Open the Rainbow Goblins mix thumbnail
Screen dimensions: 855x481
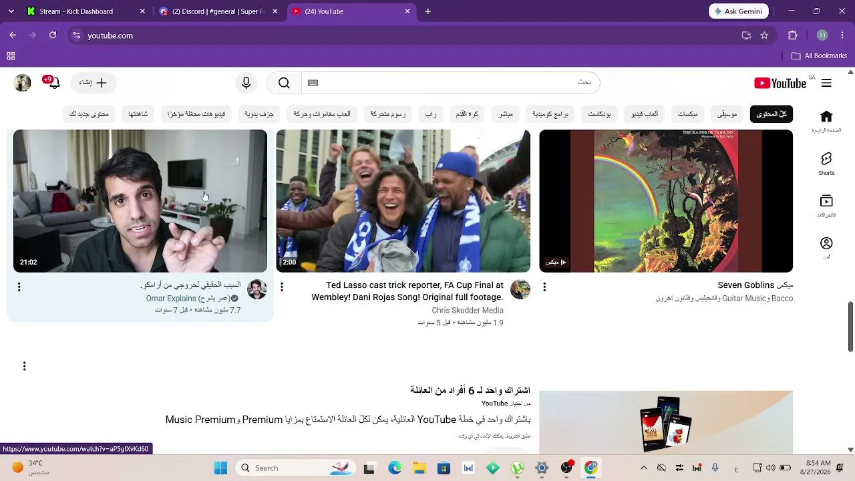666,201
